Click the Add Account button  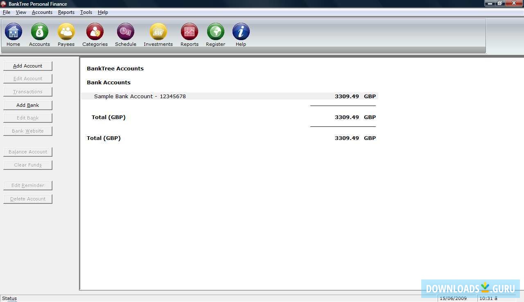pyautogui.click(x=28, y=66)
